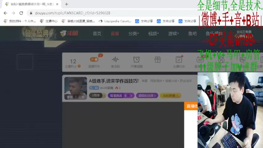
Task: Click the streamer name Wn99吴南
Action: 106,88
